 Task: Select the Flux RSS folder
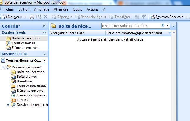click(x=23, y=100)
